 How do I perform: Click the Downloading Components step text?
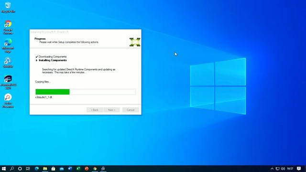pyautogui.click(x=53, y=56)
